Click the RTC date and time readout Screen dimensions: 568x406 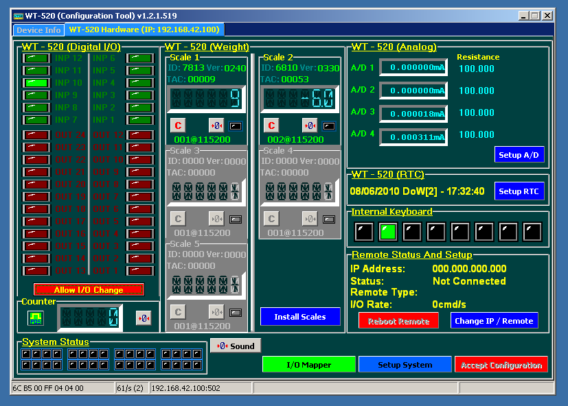tap(417, 191)
